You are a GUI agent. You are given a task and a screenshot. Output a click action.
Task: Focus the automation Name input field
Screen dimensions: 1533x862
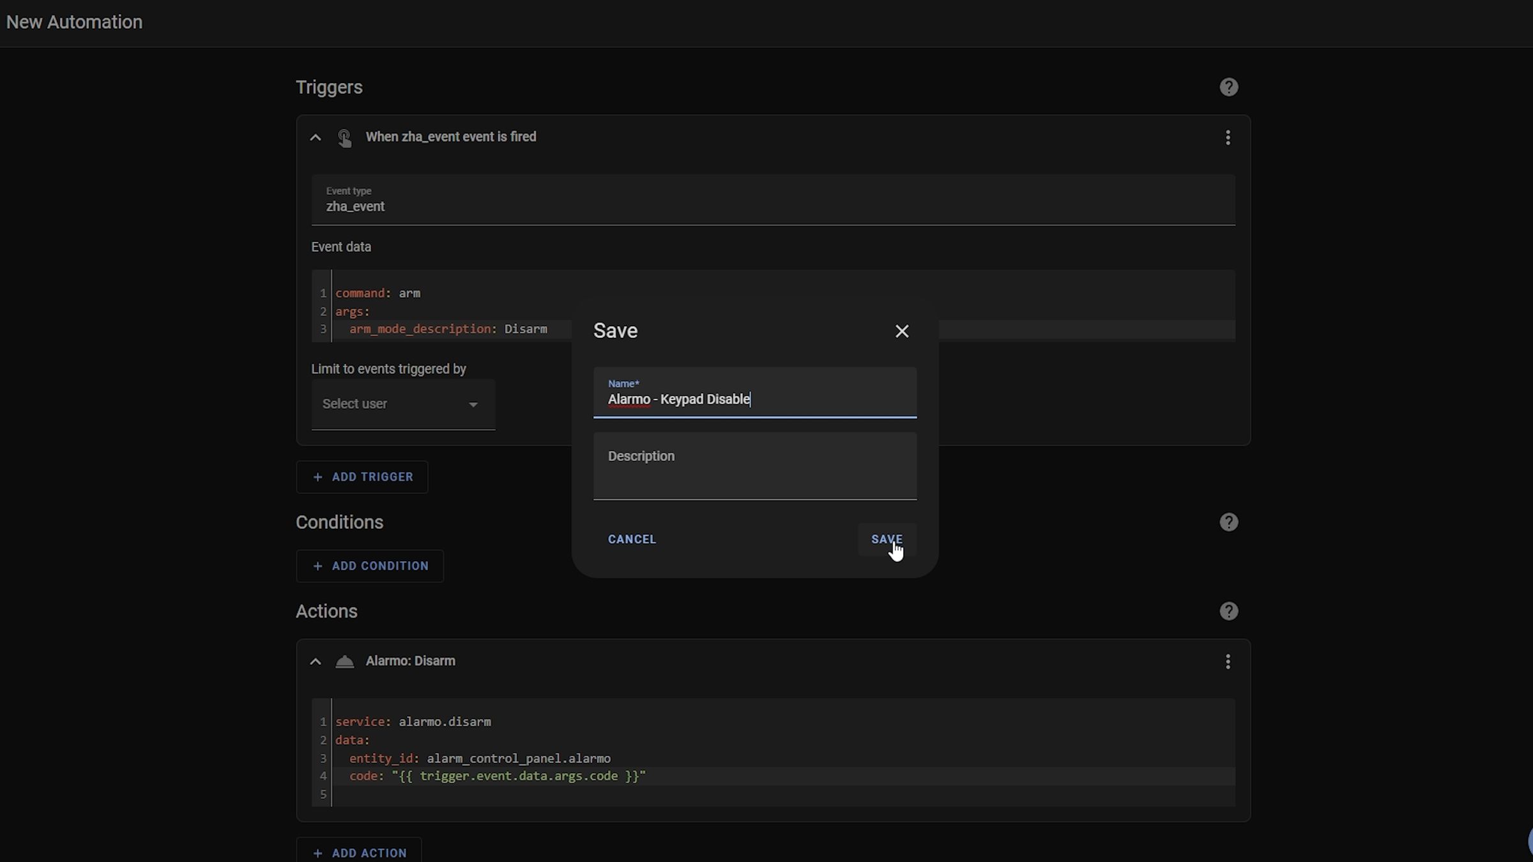pos(754,399)
